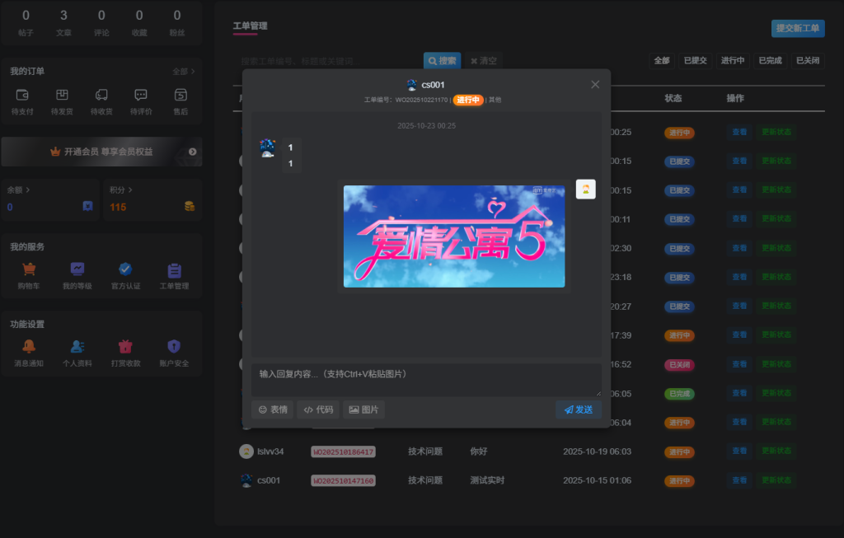Send the reply with 发送 button
The image size is (844, 538).
pos(579,410)
